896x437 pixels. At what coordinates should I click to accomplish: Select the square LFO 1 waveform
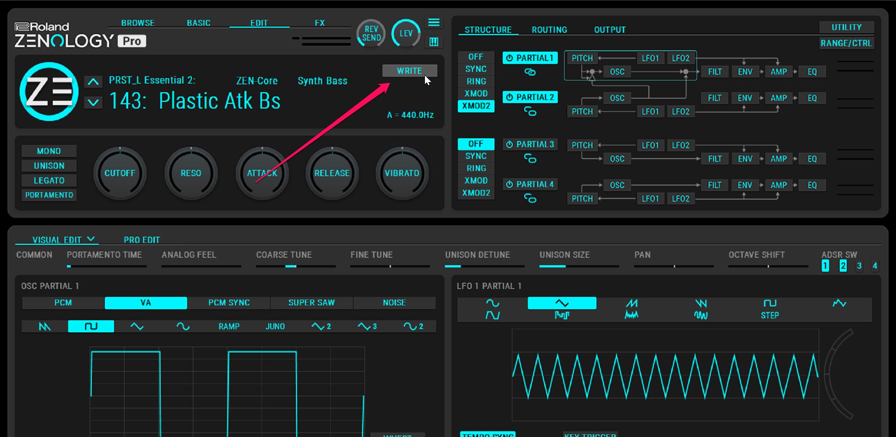pos(770,303)
